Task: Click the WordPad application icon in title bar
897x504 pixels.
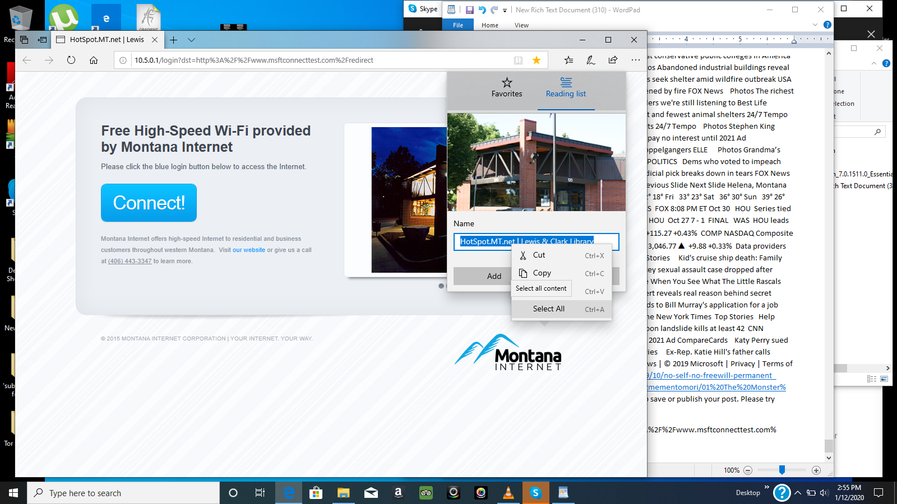Action: coord(451,10)
